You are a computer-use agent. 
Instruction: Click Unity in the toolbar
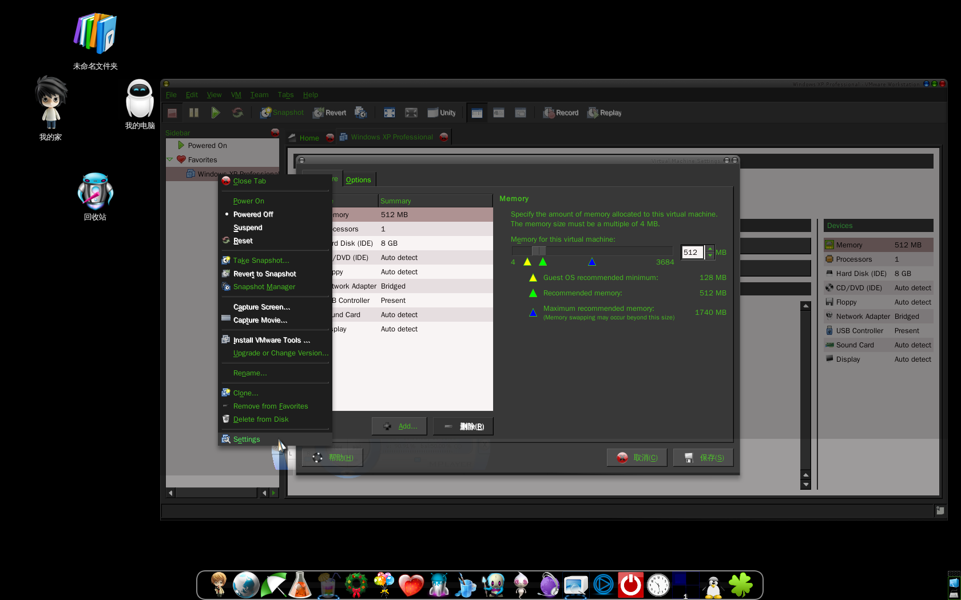442,113
